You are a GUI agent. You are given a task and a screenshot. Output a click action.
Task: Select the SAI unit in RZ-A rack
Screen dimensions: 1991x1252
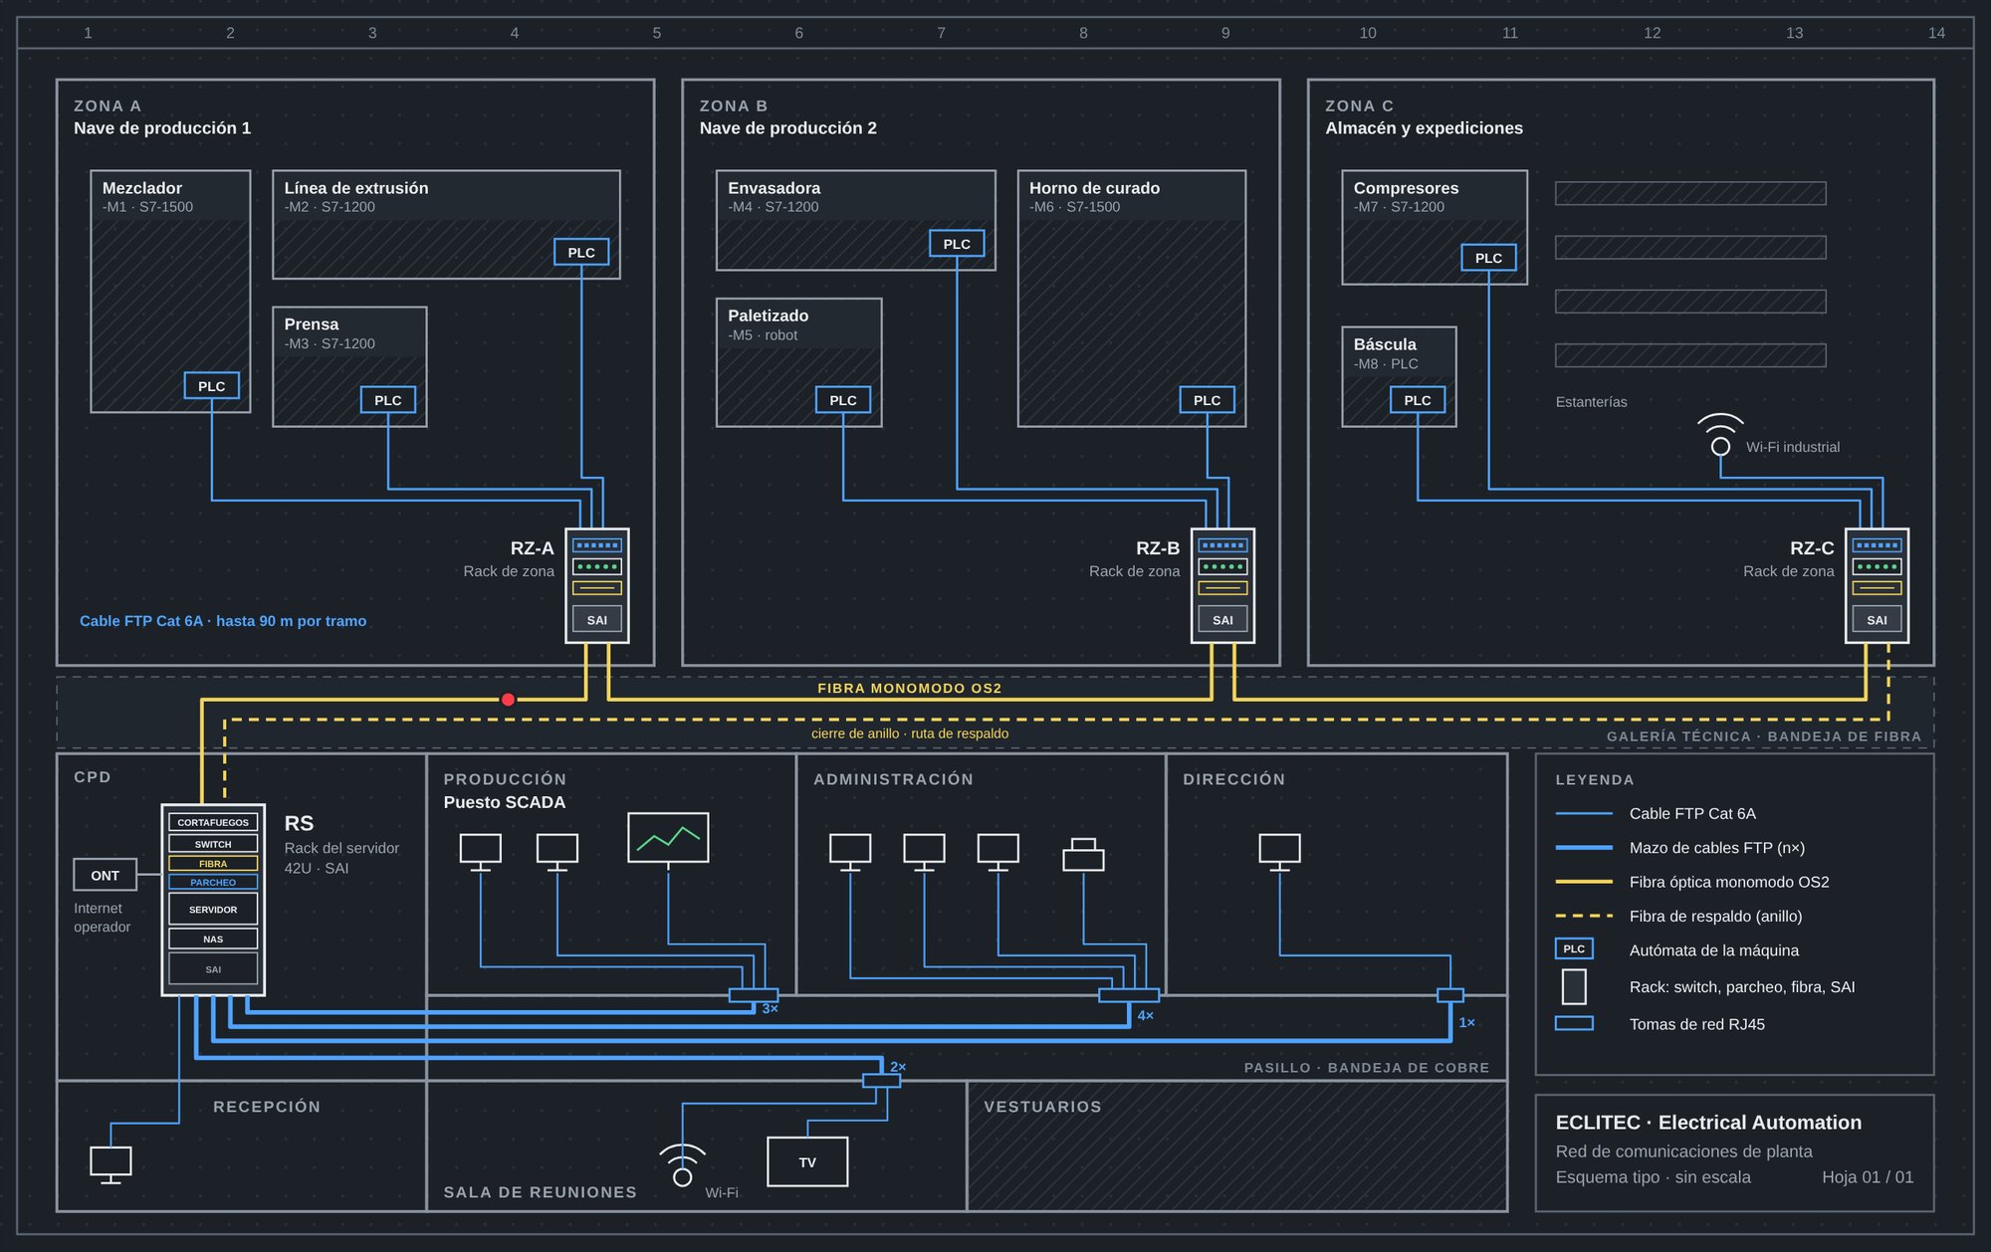click(x=597, y=620)
